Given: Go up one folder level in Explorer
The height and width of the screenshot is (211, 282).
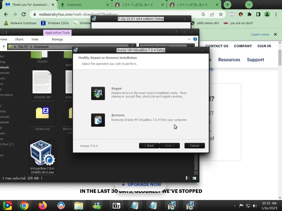Looking at the screenshot, I should click(x=4, y=47).
